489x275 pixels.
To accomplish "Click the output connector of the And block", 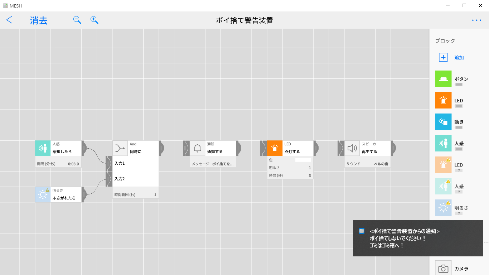I will pyautogui.click(x=161, y=148).
